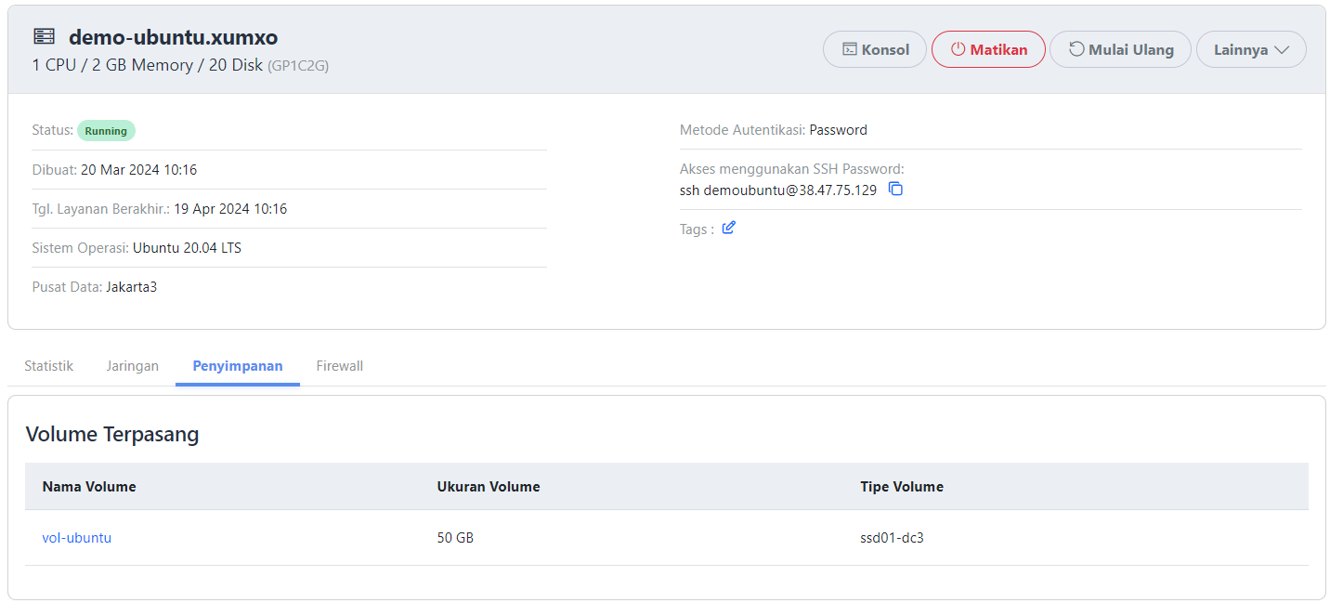Restart the server with Mulai Ulang
The width and height of the screenshot is (1330, 603).
(1120, 48)
